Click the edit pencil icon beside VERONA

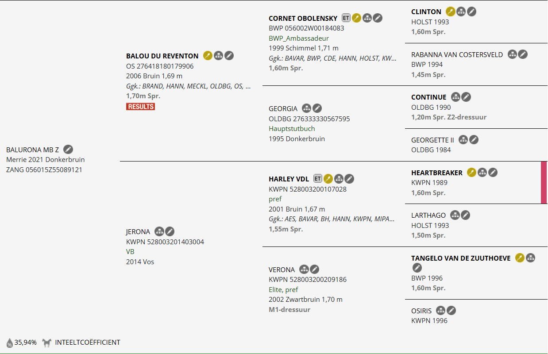[314, 269]
